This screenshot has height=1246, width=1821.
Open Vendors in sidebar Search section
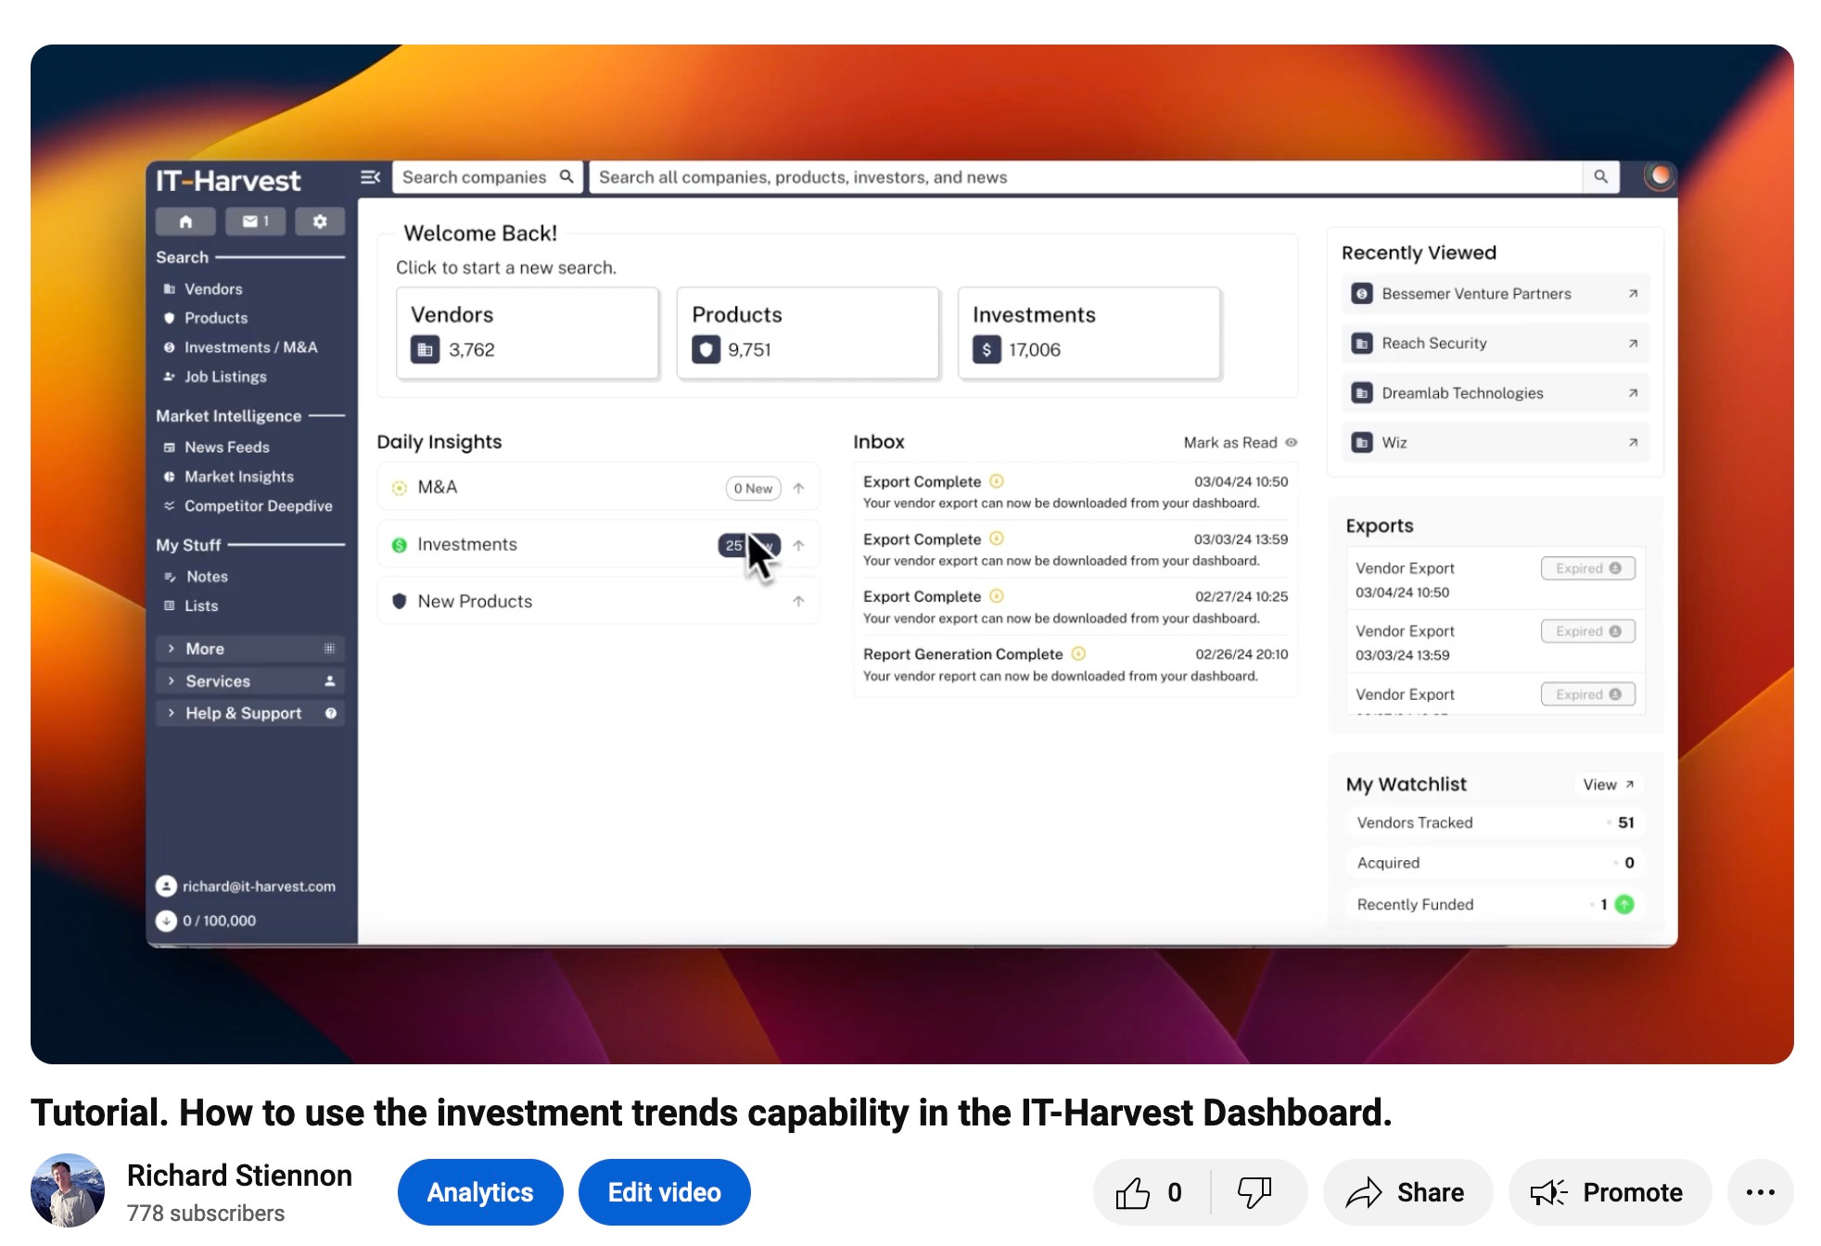[213, 289]
